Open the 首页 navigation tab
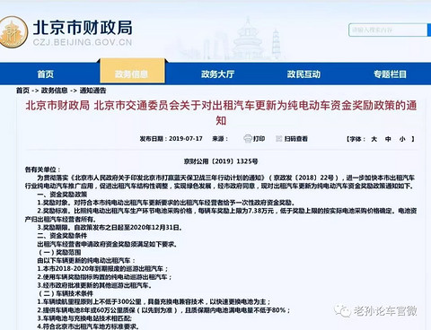 pos(46,74)
